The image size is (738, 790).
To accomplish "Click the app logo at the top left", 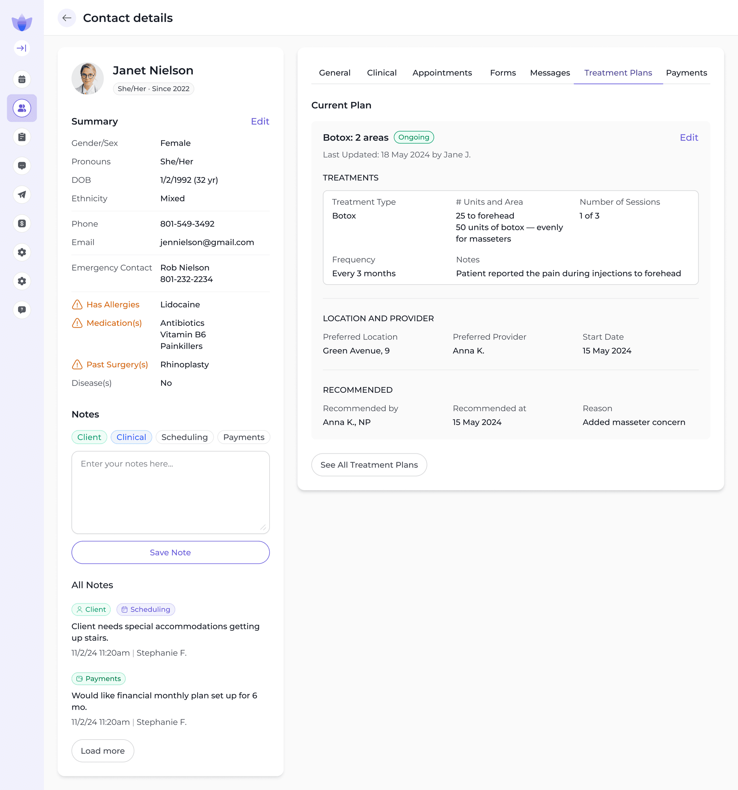I will 22,23.
